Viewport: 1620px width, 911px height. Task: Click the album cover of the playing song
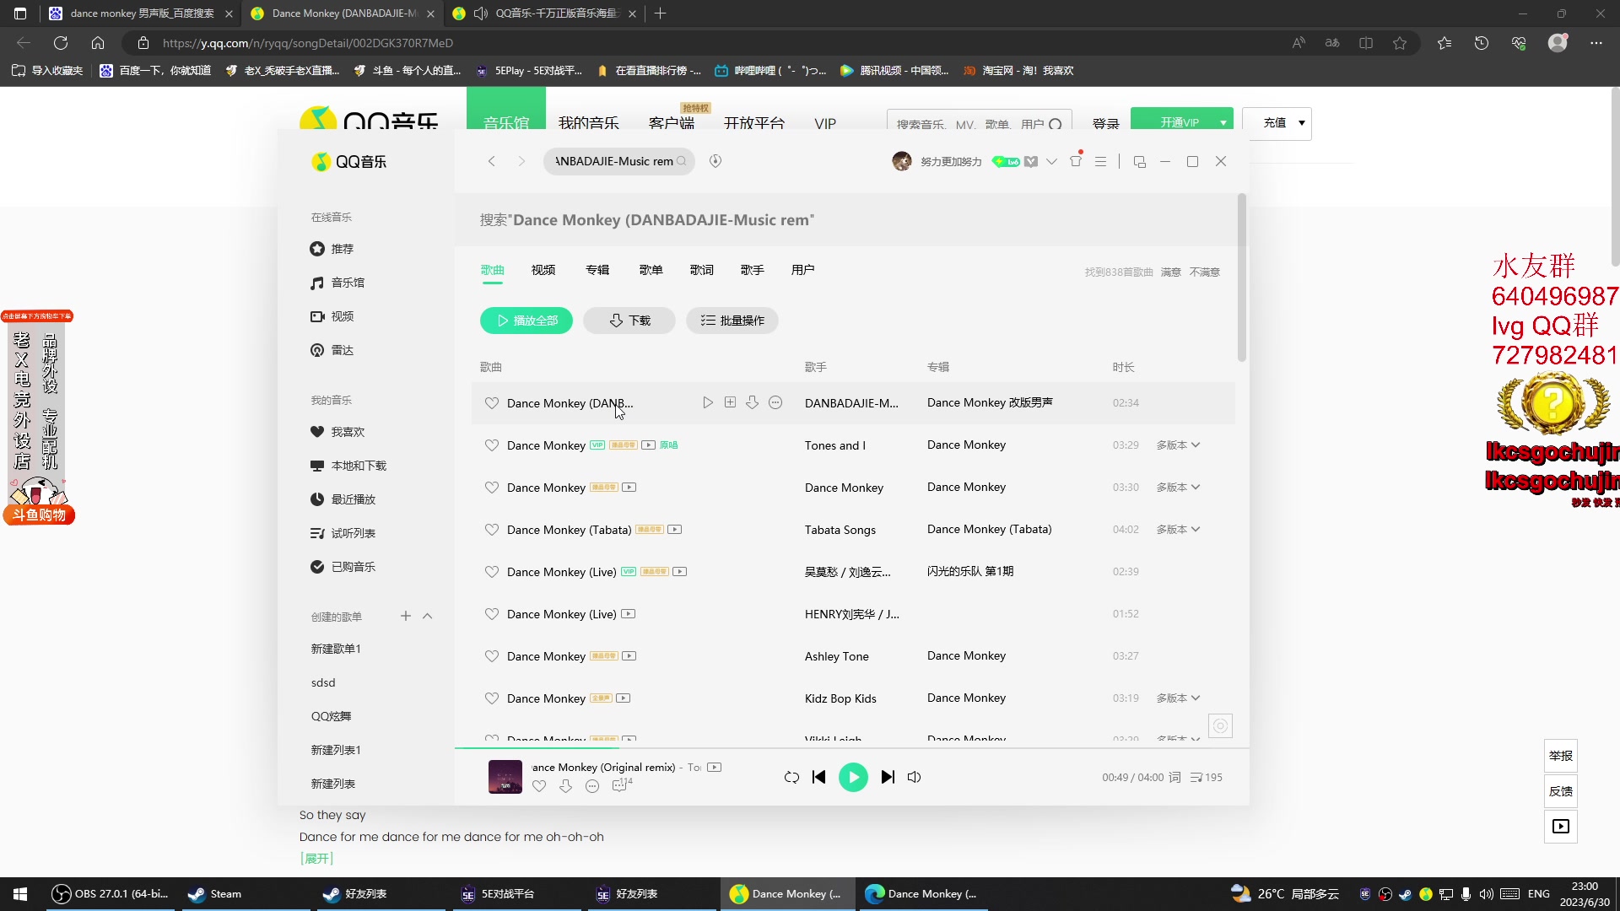(505, 777)
